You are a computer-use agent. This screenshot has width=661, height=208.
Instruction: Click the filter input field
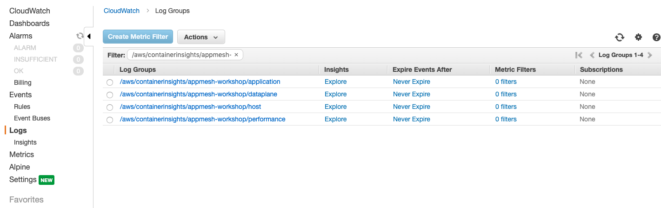point(185,55)
